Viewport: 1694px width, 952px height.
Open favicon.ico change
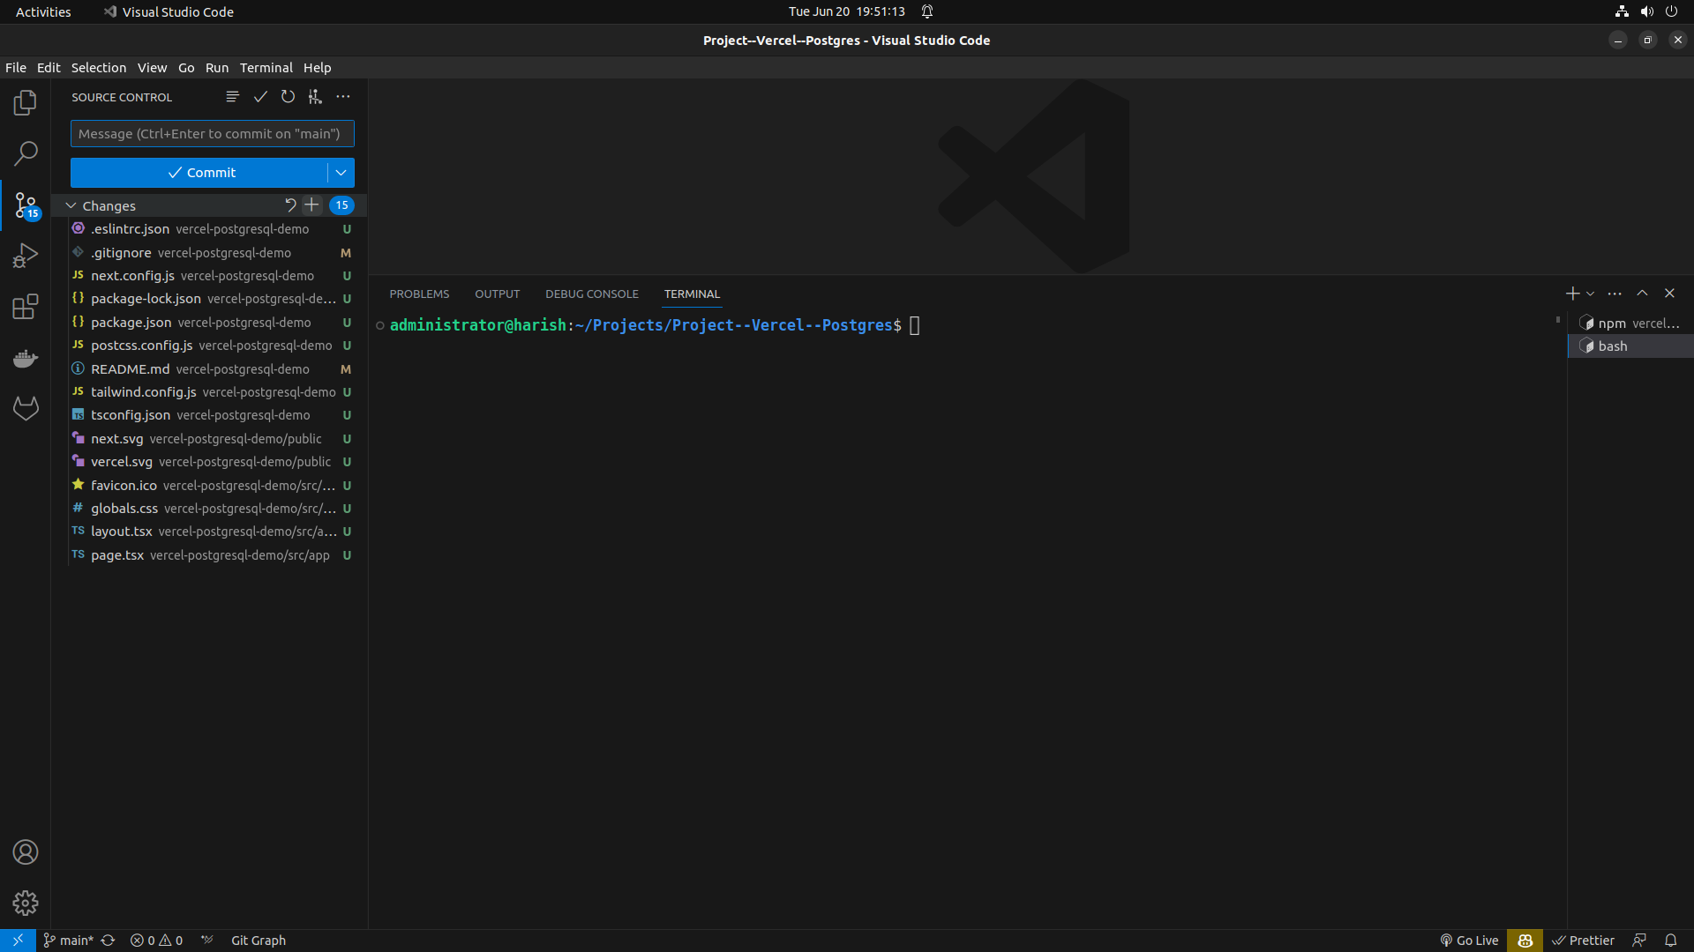pos(209,486)
